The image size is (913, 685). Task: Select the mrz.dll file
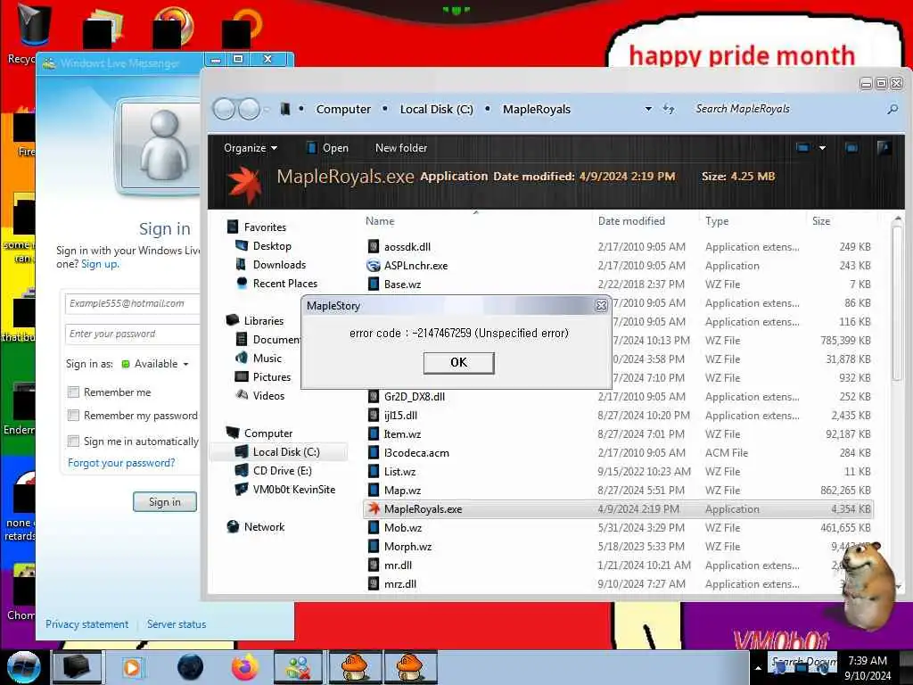click(400, 583)
